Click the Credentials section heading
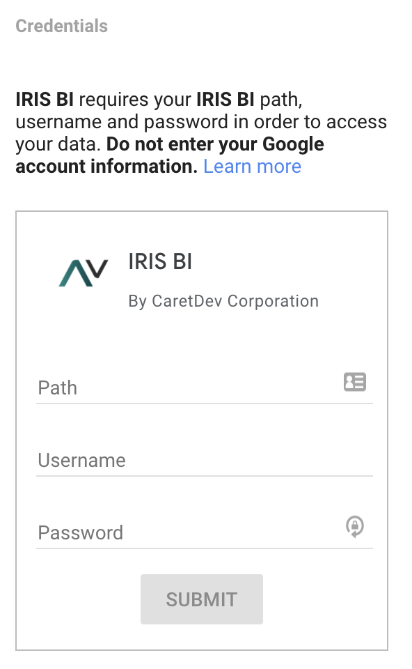 pos(62,26)
